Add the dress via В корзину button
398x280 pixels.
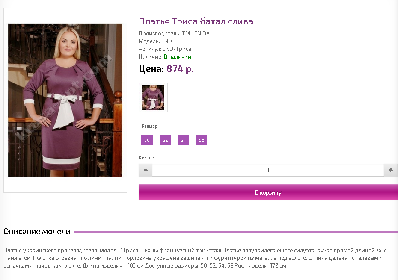click(x=268, y=192)
